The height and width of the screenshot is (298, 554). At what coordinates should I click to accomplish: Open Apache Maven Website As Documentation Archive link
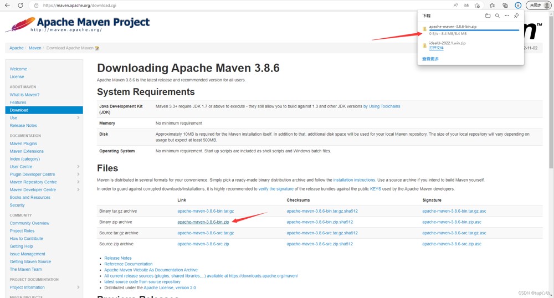[x=151, y=270]
